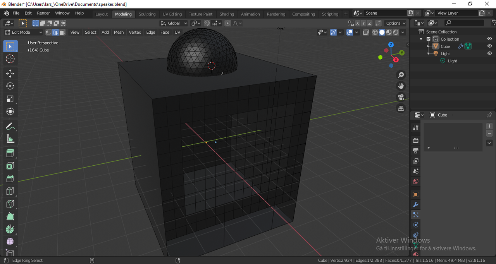Switch viewport to Rendered shading mode
This screenshot has width=496, height=264.
[x=396, y=32]
